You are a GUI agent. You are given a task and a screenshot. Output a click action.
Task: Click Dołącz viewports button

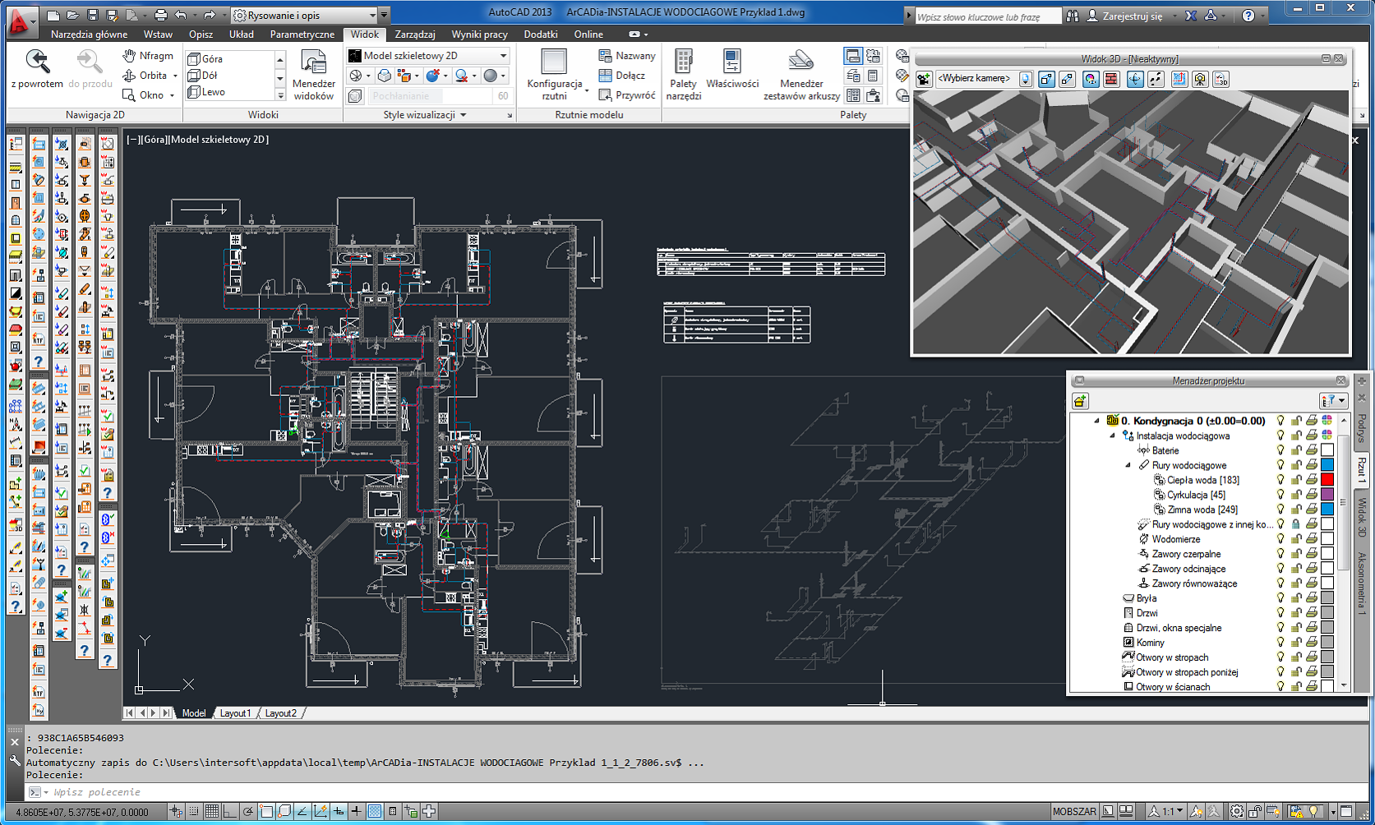pos(622,75)
